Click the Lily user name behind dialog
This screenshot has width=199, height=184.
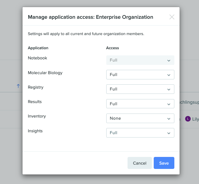point(195,119)
